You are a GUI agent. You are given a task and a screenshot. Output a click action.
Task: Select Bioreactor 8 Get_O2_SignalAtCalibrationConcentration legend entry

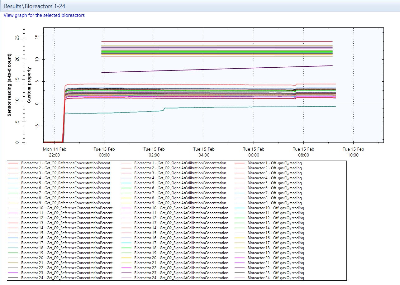(x=180, y=198)
